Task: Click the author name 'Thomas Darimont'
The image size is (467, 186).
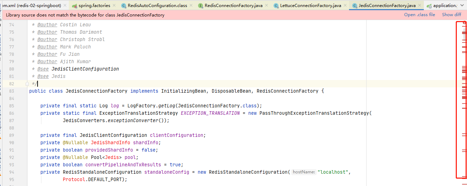Action: pos(81,32)
